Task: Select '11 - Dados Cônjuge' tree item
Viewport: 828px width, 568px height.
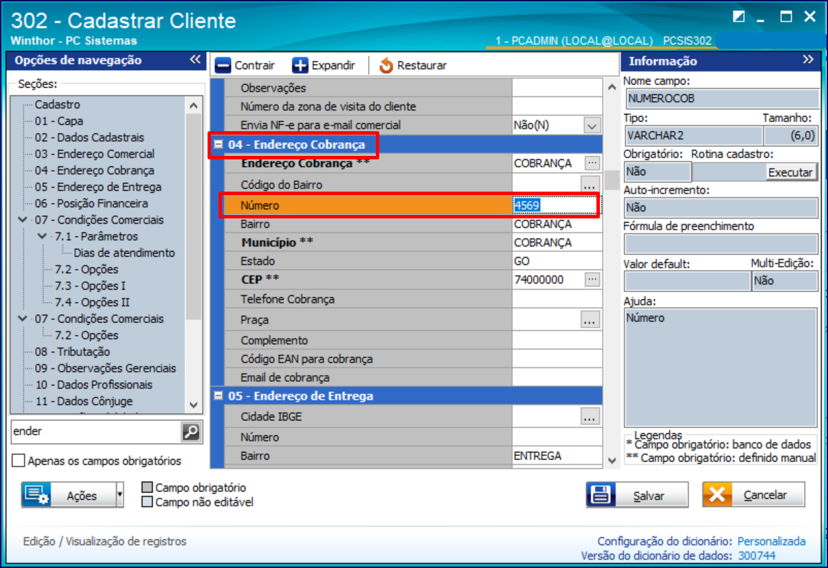Action: click(84, 401)
